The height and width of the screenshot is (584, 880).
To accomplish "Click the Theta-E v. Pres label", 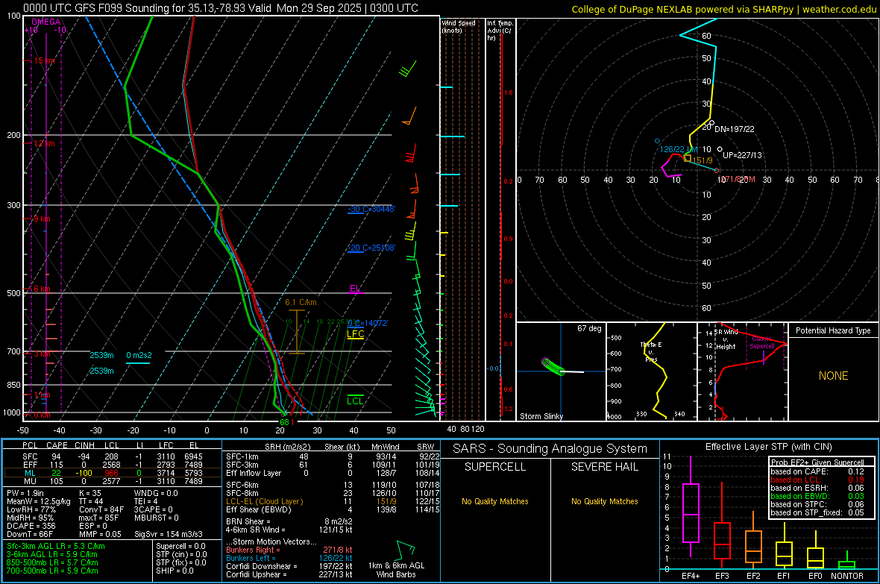I will [x=651, y=351].
